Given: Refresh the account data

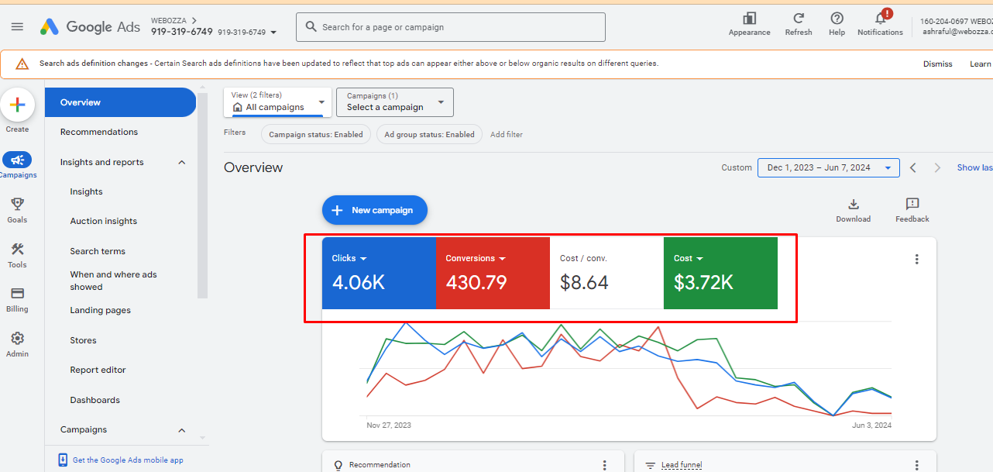Looking at the screenshot, I should coord(798,23).
